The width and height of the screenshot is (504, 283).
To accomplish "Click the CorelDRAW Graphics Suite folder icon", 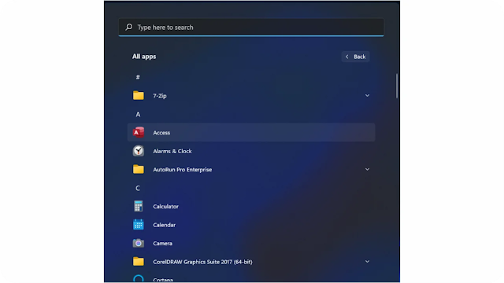I will pyautogui.click(x=139, y=262).
